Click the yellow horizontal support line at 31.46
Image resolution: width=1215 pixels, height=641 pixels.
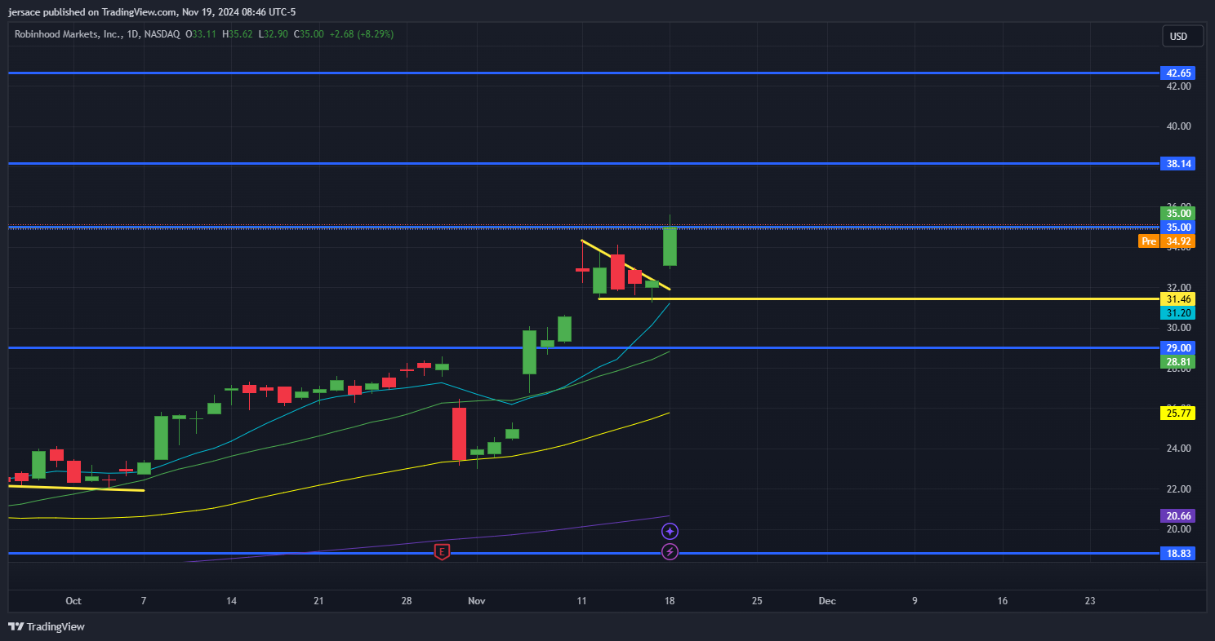[878, 298]
